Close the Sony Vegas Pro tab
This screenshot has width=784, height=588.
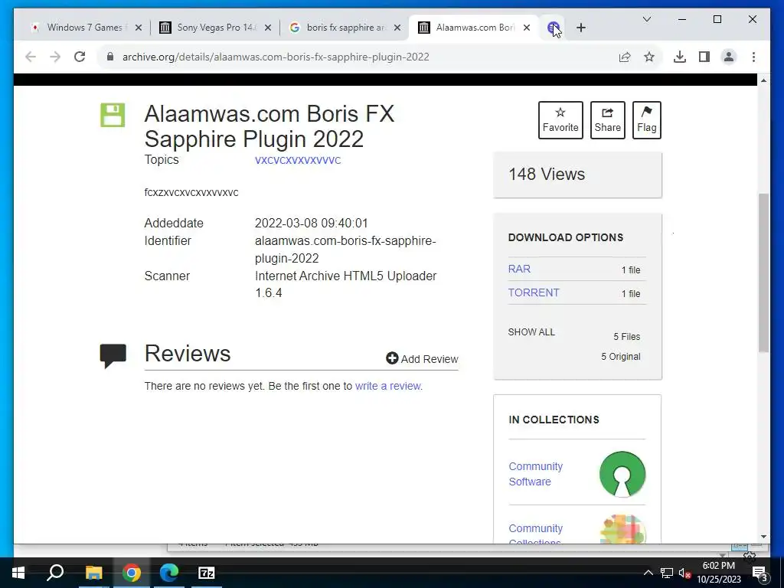click(268, 28)
